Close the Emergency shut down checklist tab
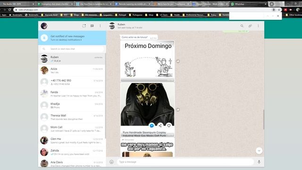Viewport: 302px width, 170px height. [x=72, y=4]
